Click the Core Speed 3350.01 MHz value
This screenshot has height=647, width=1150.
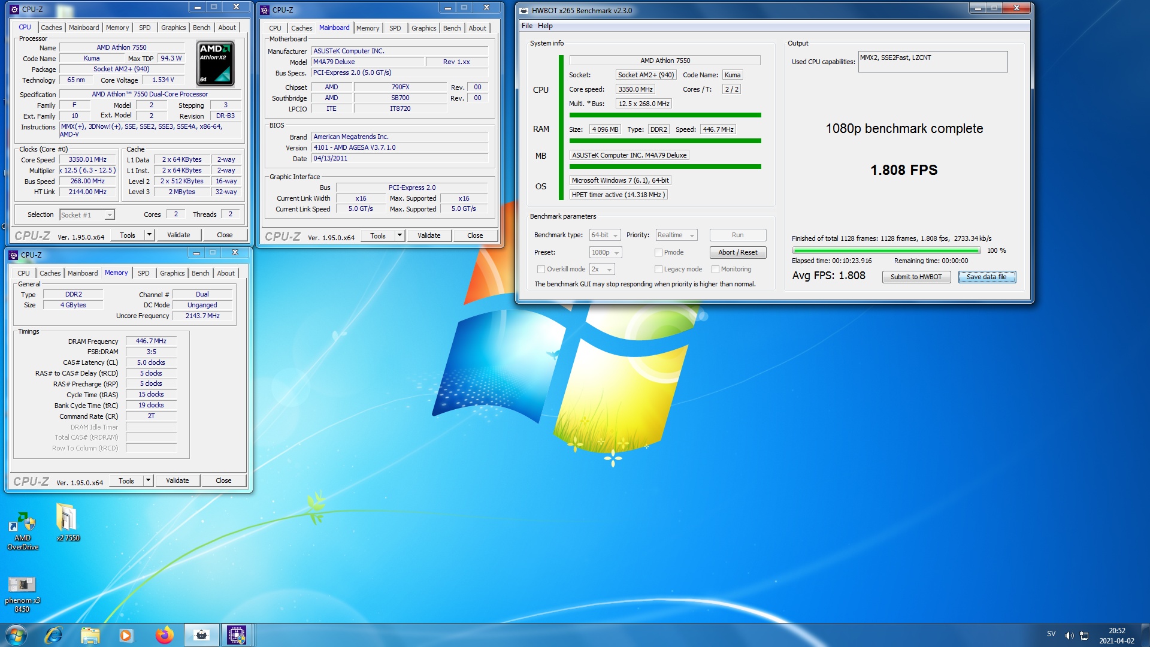coord(87,160)
